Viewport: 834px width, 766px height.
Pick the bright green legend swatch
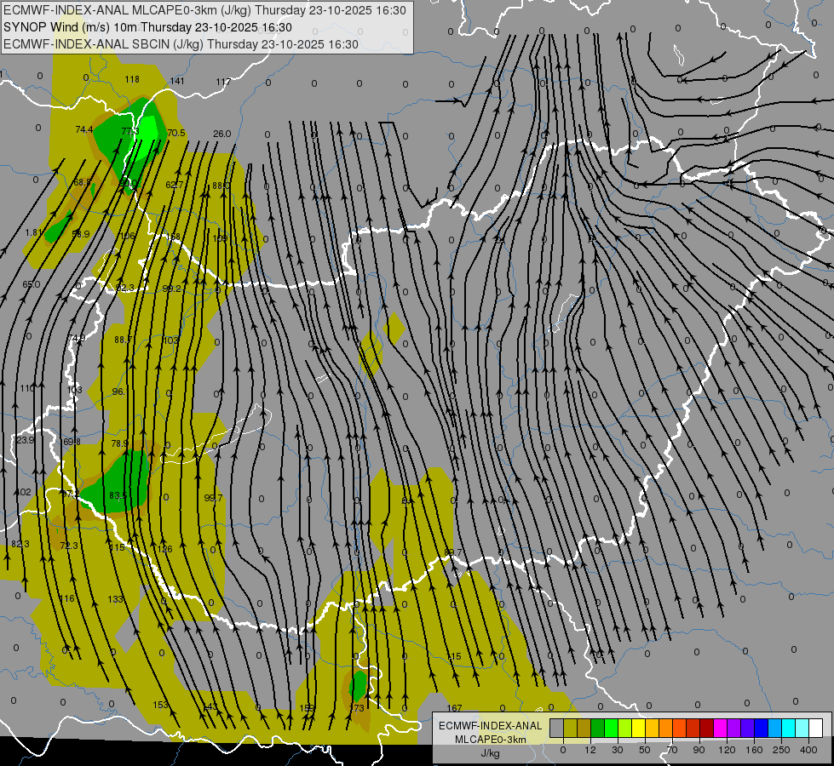tap(611, 728)
